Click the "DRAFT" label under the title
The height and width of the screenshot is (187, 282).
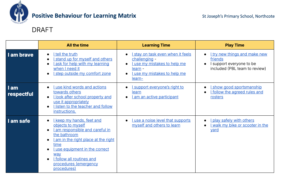pos(42,30)
